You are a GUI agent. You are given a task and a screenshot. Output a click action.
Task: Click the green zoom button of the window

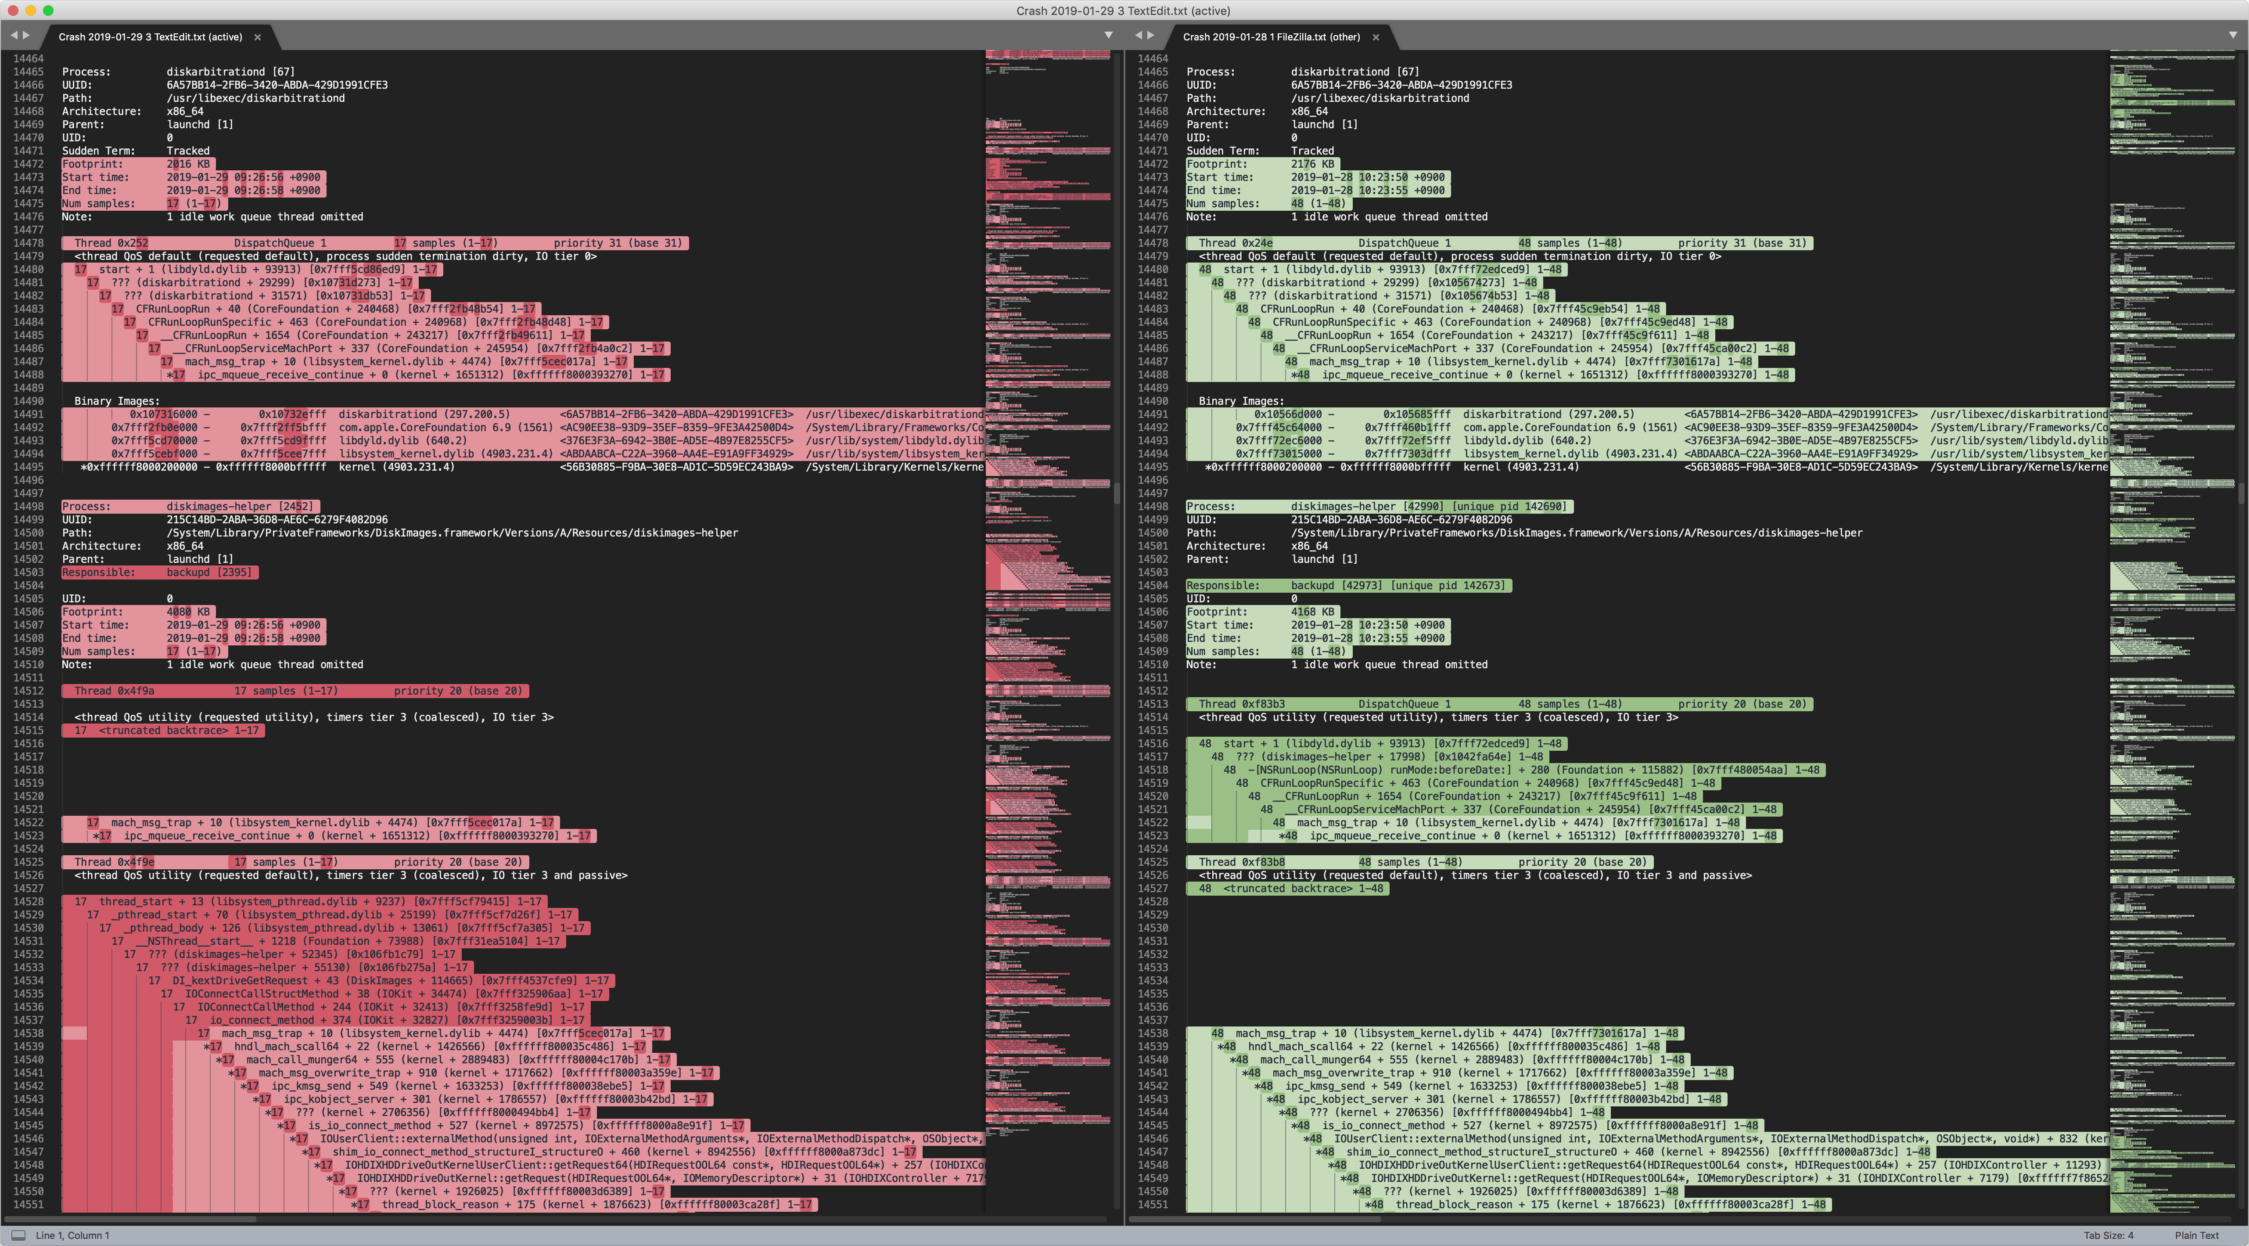[x=48, y=11]
